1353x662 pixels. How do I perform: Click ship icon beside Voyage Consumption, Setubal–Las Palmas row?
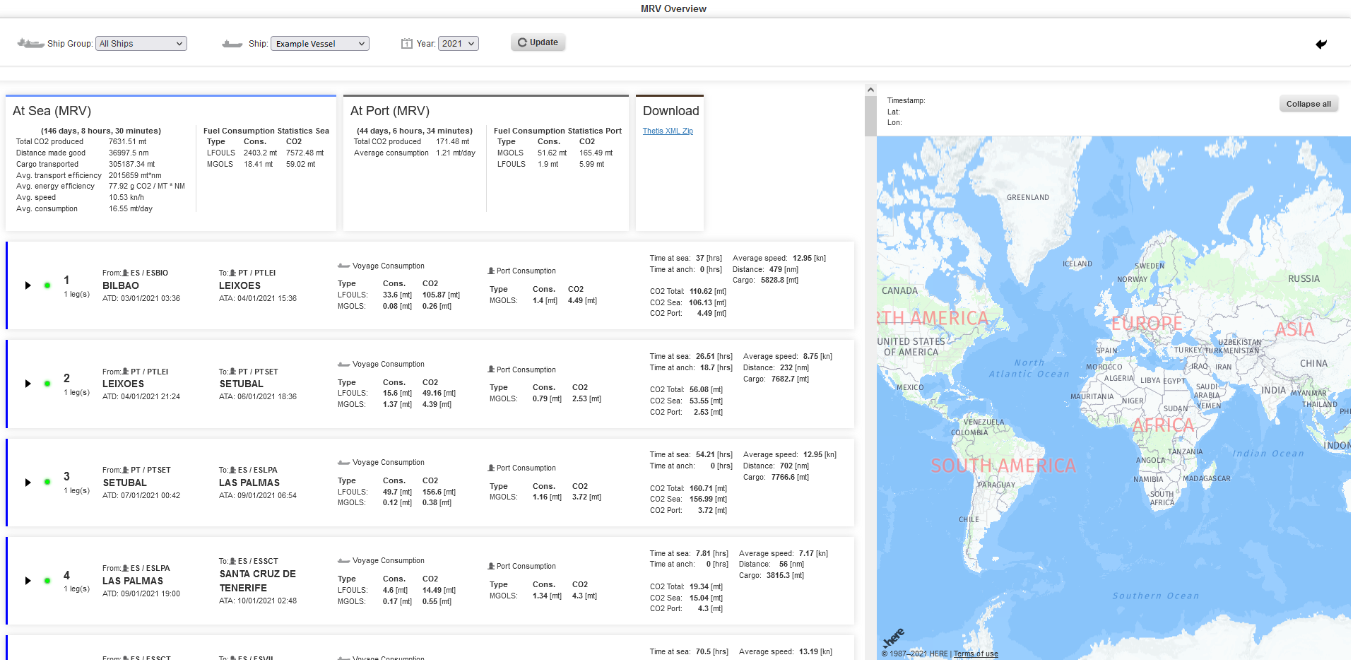[344, 463]
